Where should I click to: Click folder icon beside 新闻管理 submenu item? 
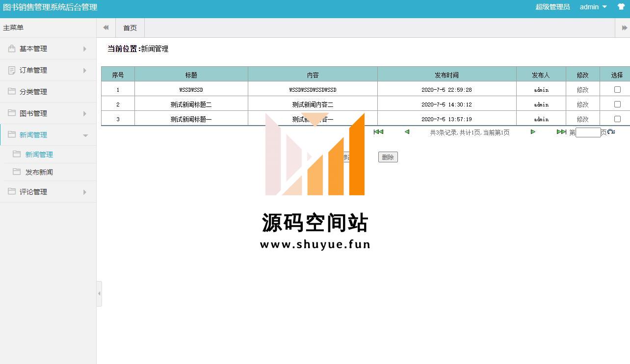pyautogui.click(x=17, y=154)
